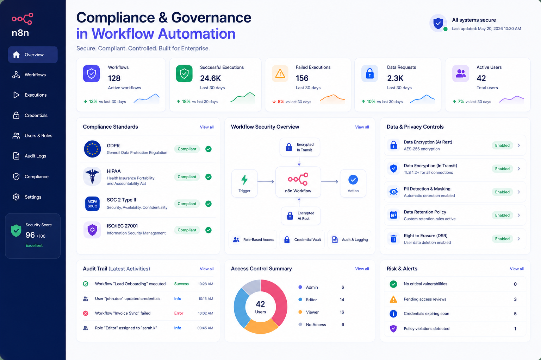The image size is (541, 360).
Task: Click the Editor legend color dot
Action: point(300,300)
